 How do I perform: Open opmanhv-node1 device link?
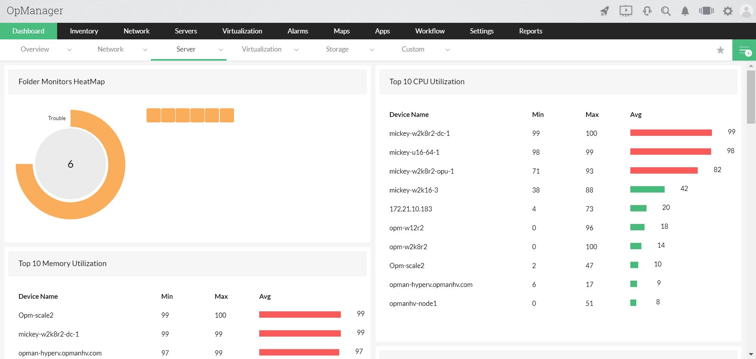click(x=413, y=303)
